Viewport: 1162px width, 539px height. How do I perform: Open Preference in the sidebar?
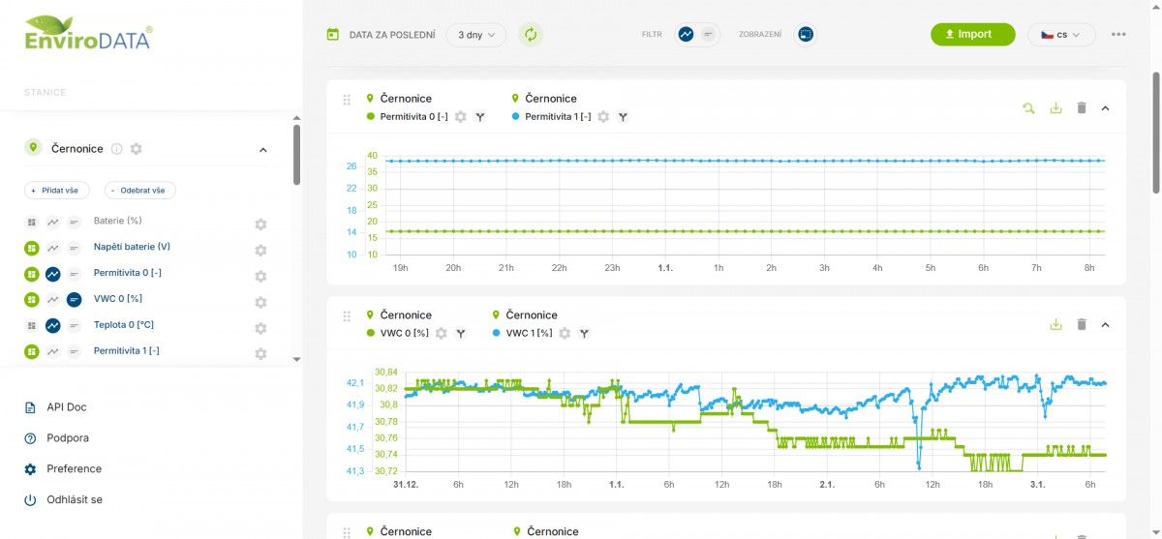coord(74,469)
